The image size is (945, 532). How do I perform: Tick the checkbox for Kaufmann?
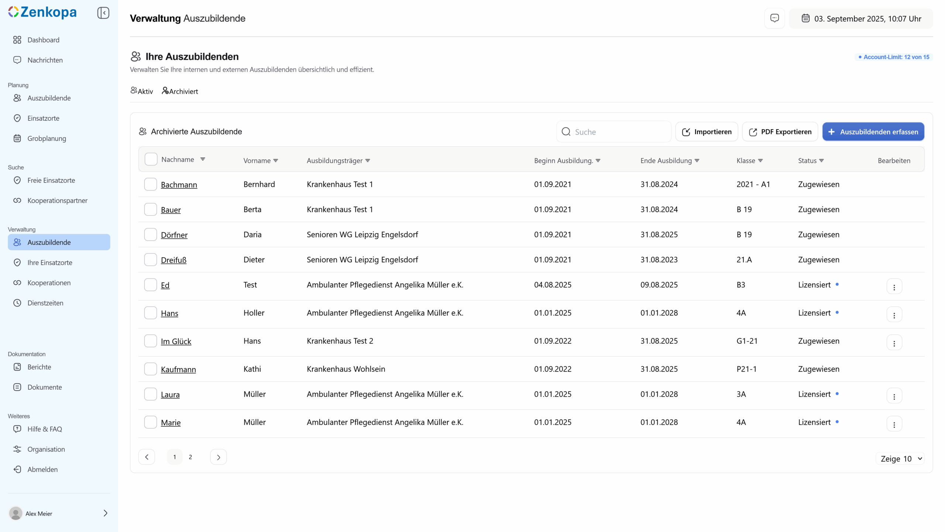point(150,369)
